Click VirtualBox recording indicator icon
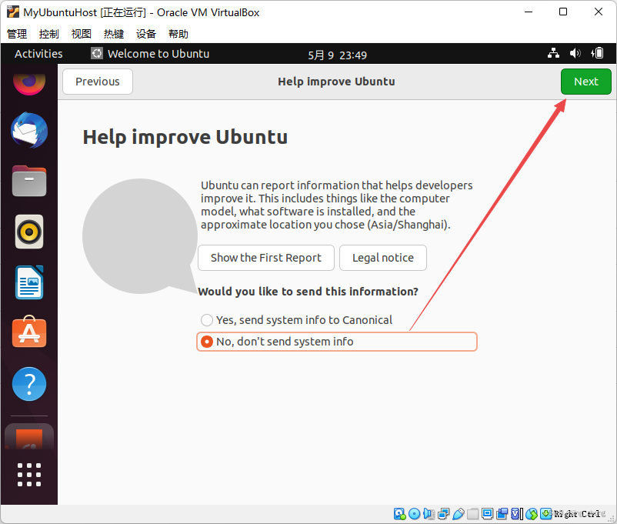Image resolution: width=617 pixels, height=524 pixels. (x=502, y=514)
